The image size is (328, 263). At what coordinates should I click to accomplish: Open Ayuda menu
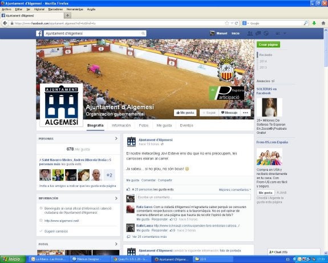(x=91, y=9)
